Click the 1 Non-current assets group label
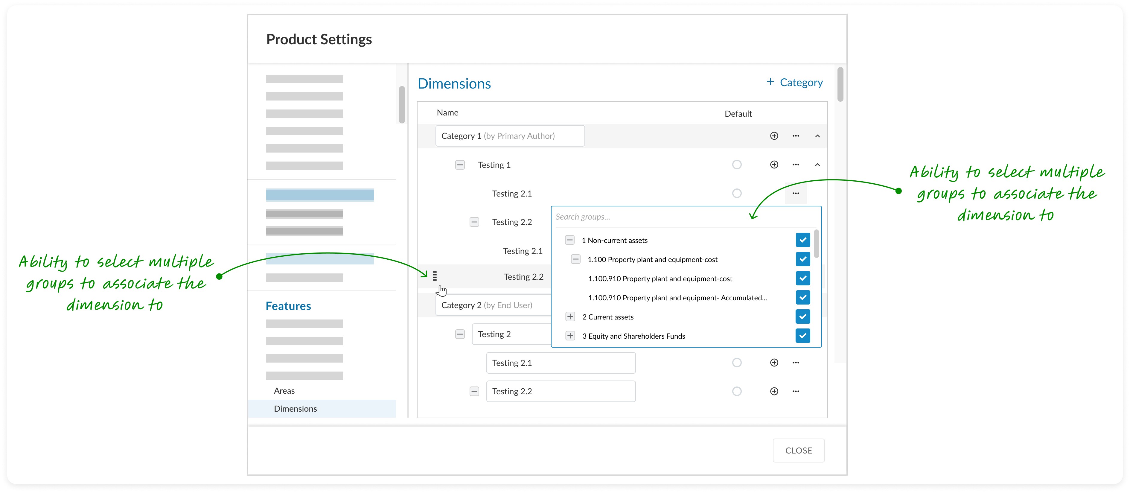The image size is (1130, 493). pos(614,240)
